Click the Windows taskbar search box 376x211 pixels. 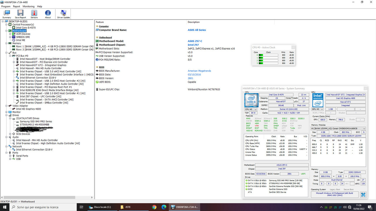coord(43,207)
